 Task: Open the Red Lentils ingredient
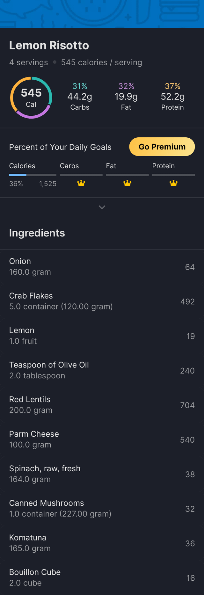102,405
